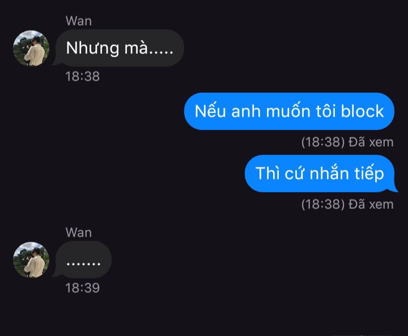
Task: Click the "........" gray message bubble
Action: coord(83,260)
